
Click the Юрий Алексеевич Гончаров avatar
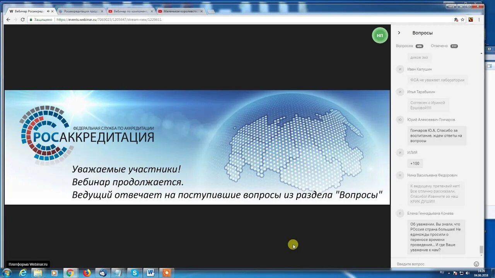[x=400, y=120]
